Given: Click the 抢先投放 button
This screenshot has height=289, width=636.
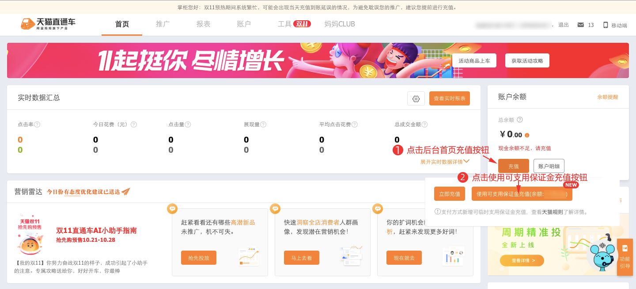Looking at the screenshot, I should point(199,258).
